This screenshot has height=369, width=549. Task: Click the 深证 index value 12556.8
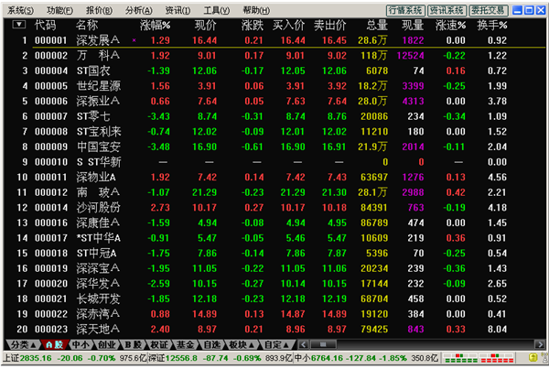coord(181,358)
